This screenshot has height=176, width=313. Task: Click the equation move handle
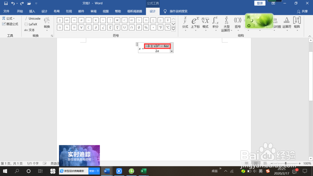click(x=137, y=44)
